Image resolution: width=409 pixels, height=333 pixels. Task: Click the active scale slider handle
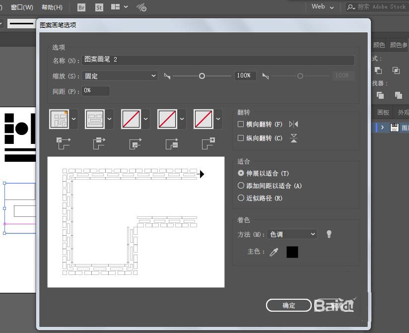(x=202, y=76)
